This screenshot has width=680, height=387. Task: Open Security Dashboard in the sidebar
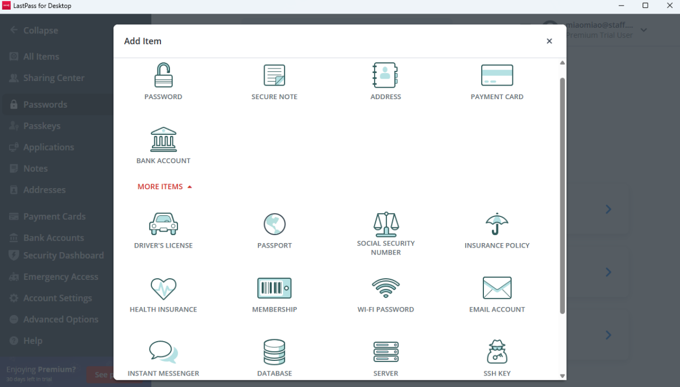(x=63, y=256)
